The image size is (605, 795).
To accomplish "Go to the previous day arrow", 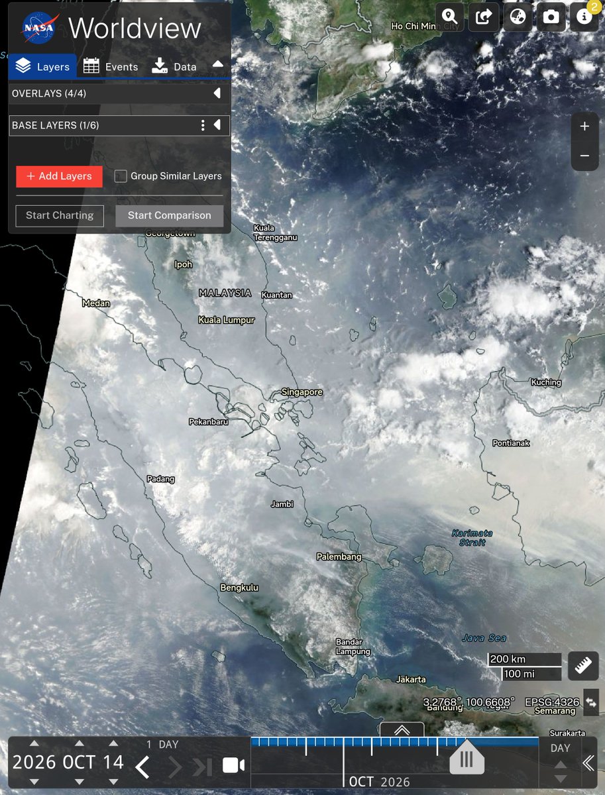I will 142,767.
